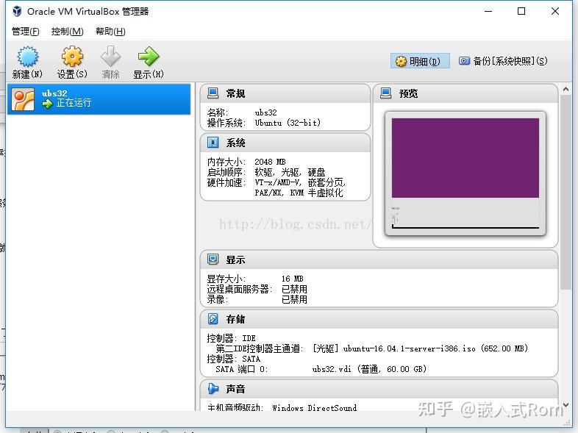
Task: Click the 控制器: SATA label
Action: coord(233,359)
